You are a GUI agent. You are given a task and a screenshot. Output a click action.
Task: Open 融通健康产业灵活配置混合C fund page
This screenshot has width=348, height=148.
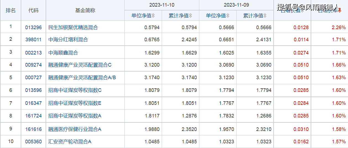tap(80, 65)
